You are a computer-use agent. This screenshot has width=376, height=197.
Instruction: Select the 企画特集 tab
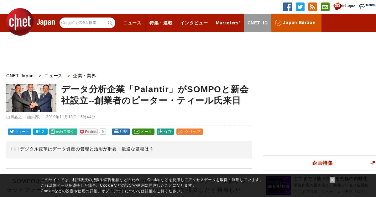(x=322, y=163)
